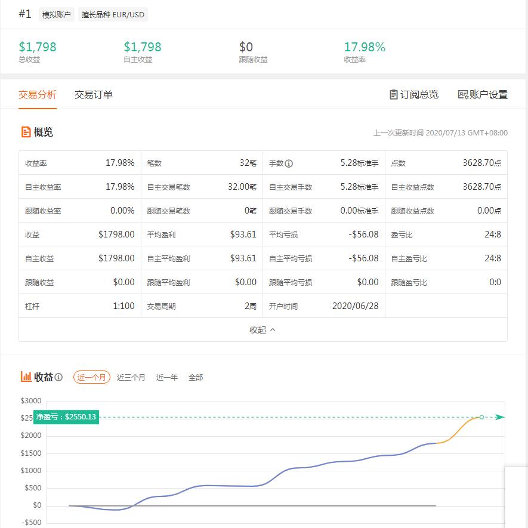The width and height of the screenshot is (528, 528).
Task: Click the 17.98% 收益率 header figure
Action: [x=365, y=47]
